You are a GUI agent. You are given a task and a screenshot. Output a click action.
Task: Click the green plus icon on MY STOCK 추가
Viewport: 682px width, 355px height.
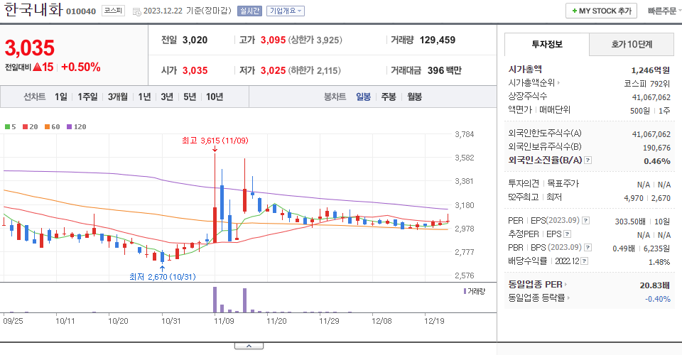pos(575,11)
